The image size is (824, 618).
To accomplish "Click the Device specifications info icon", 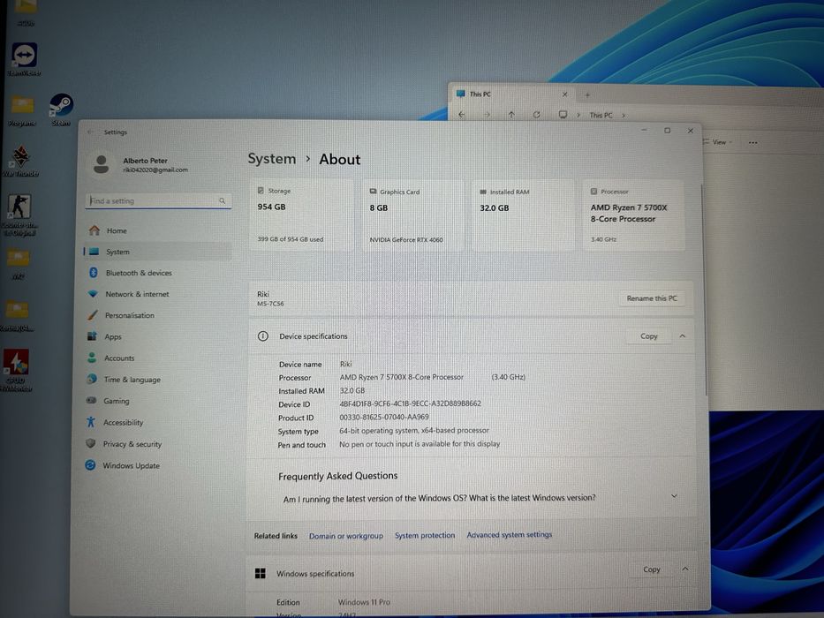I will tap(263, 335).
